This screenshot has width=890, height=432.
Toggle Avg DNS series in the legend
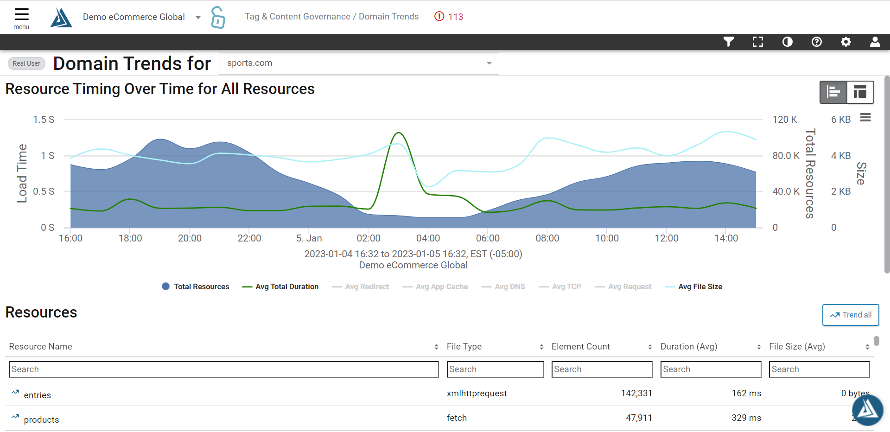[x=503, y=286]
